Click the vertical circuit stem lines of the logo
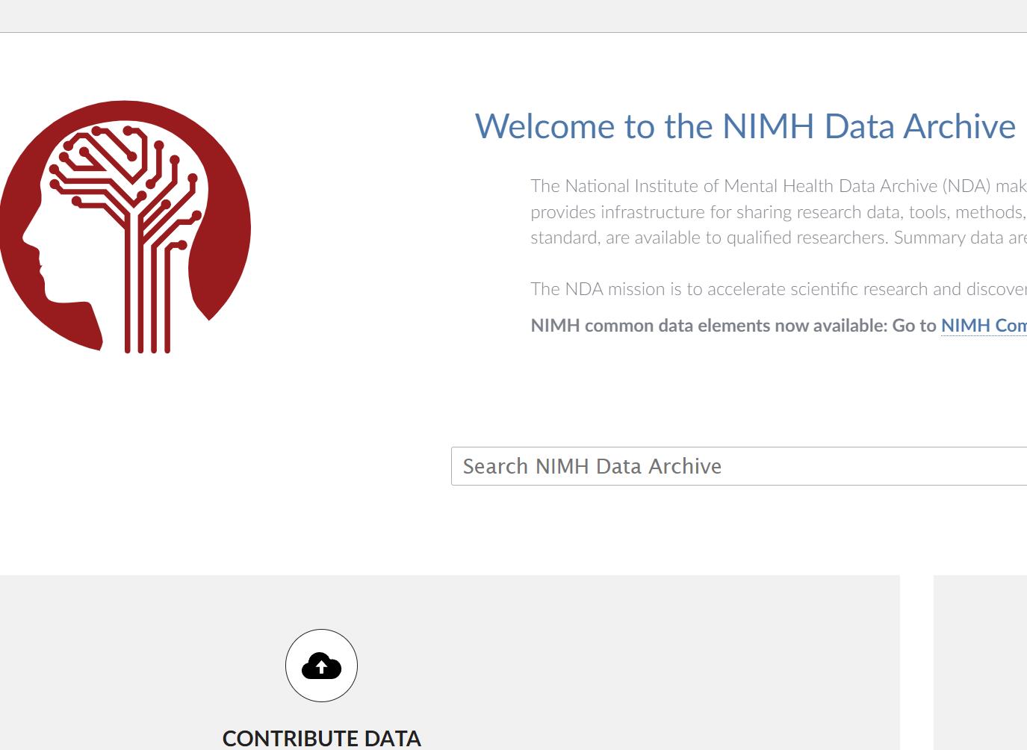Viewport: 1027px width, 750px height. (147, 314)
